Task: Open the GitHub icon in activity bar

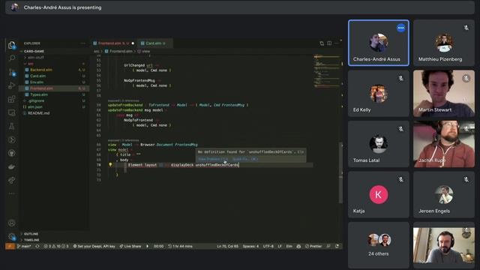Action: 12,153
